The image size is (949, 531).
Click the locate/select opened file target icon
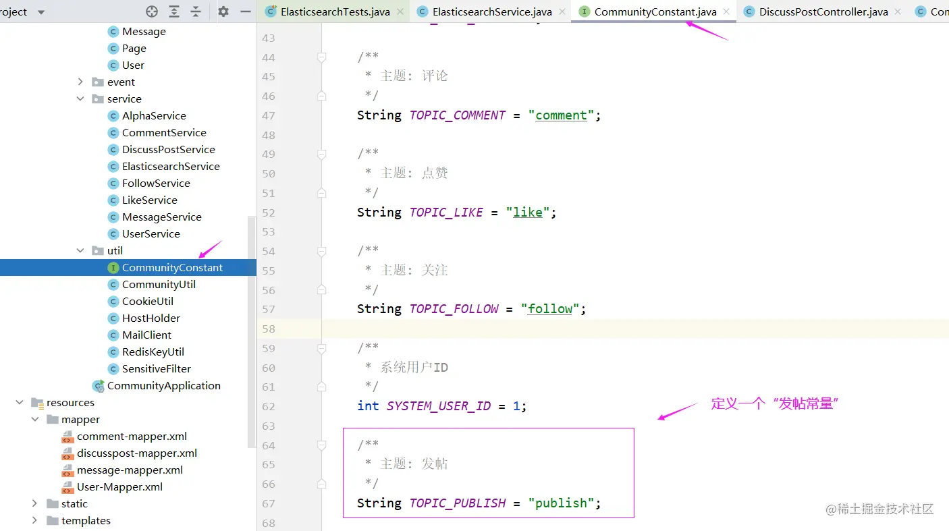[x=152, y=11]
